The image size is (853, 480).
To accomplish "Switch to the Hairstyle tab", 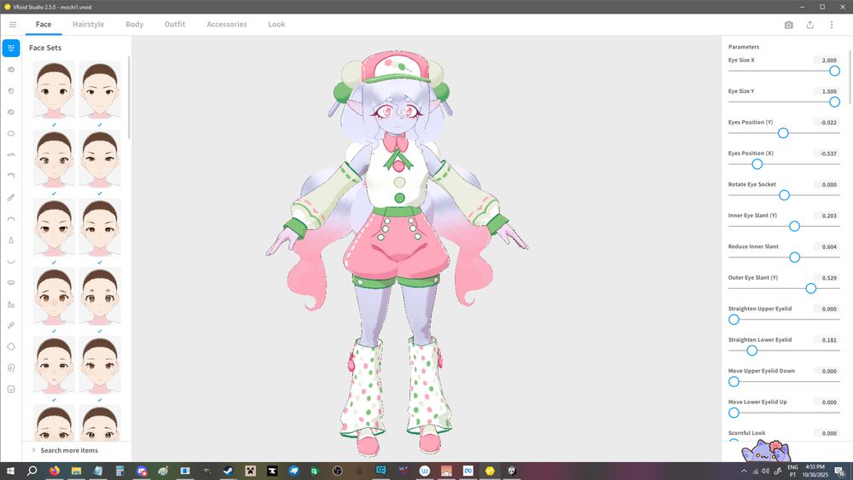I will (x=88, y=25).
